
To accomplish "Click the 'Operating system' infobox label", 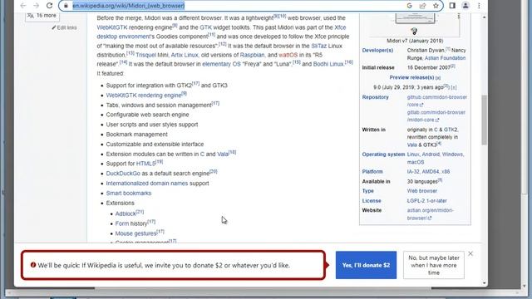I will [x=383, y=154].
